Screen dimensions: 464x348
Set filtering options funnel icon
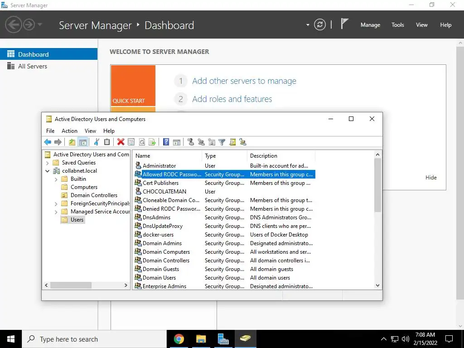222,142
